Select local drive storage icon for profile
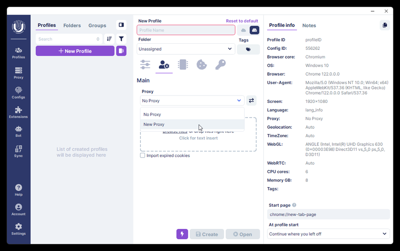Image resolution: width=400 pixels, height=251 pixels. click(x=254, y=30)
